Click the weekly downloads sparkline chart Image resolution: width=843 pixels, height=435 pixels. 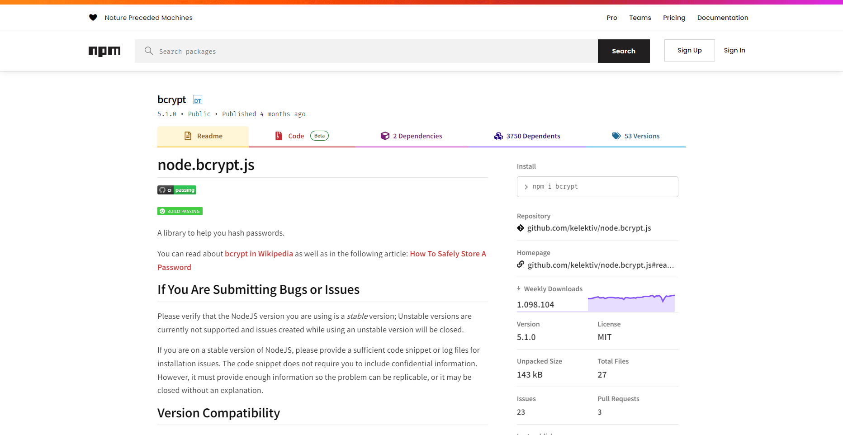[x=631, y=303]
